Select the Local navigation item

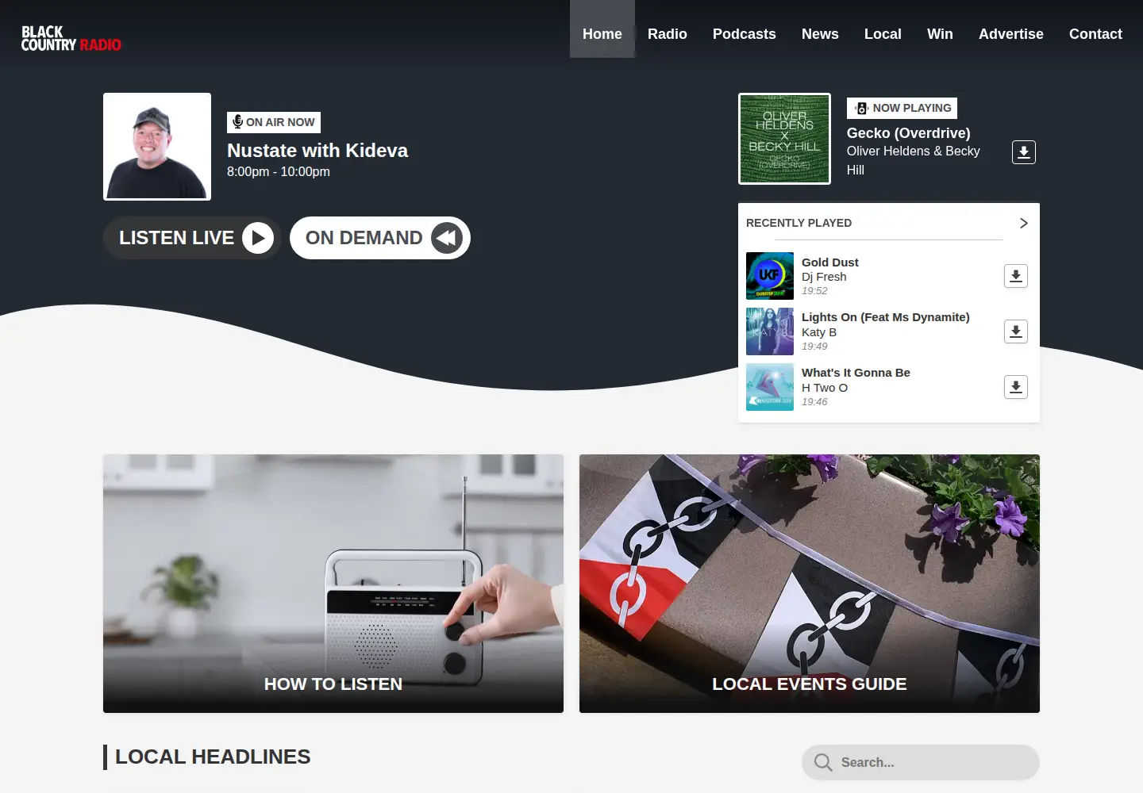tap(883, 34)
